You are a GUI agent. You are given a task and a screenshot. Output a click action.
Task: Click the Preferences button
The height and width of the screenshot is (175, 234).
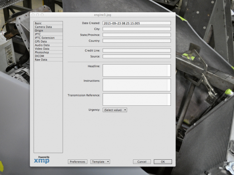pos(77,162)
